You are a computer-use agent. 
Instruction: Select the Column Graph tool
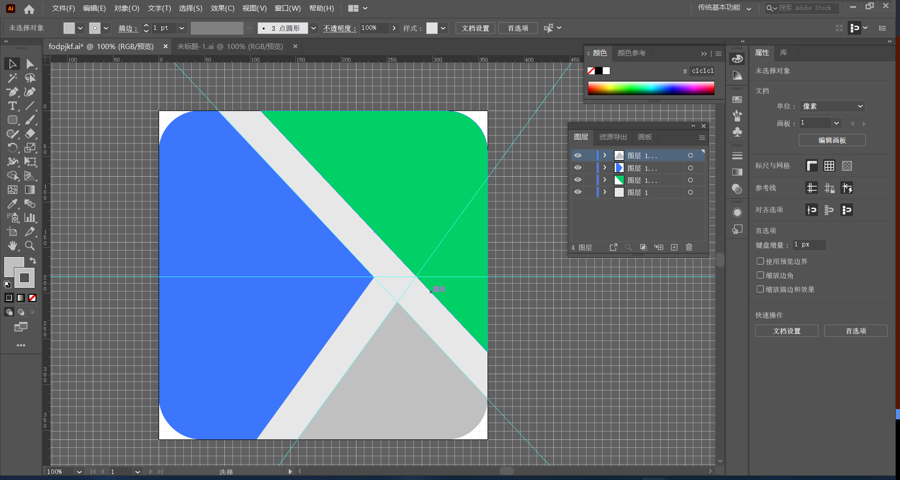(x=30, y=218)
